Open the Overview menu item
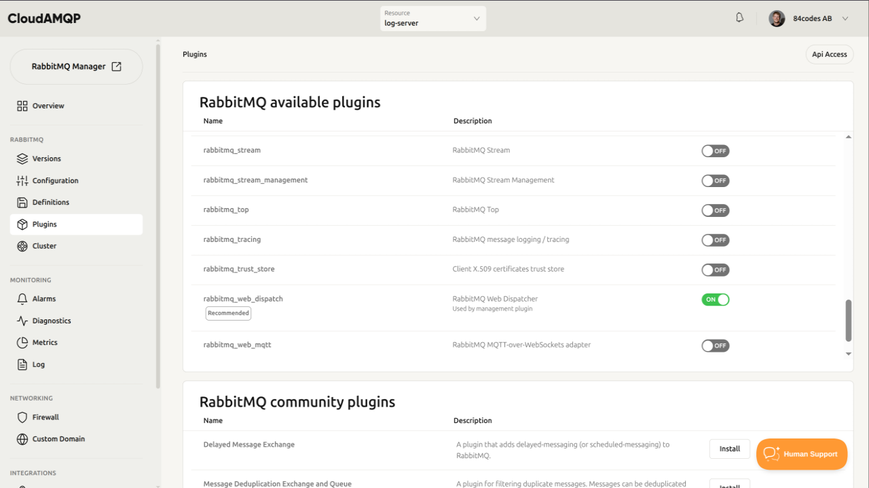The image size is (869, 488). tap(76, 106)
